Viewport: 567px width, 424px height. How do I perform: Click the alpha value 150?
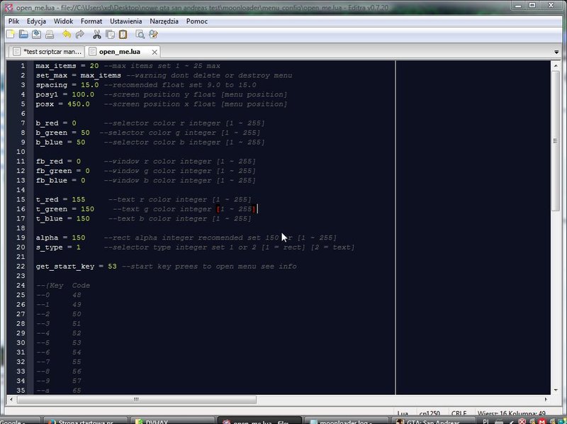pyautogui.click(x=79, y=238)
